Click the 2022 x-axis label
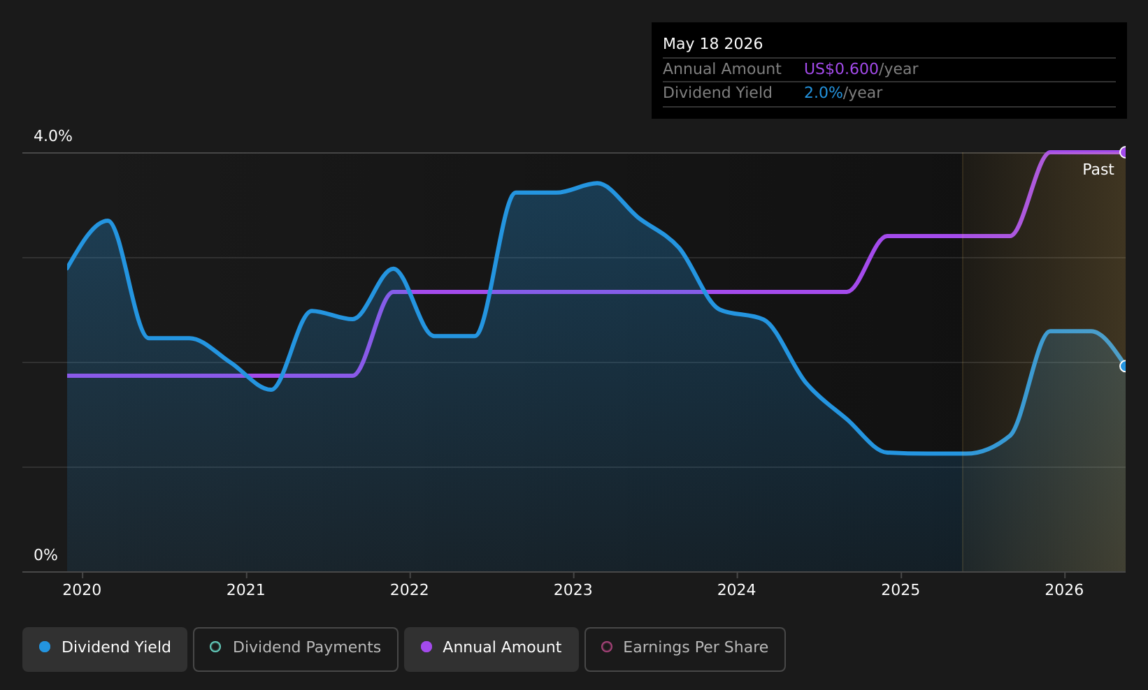The image size is (1148, 690). [x=410, y=590]
